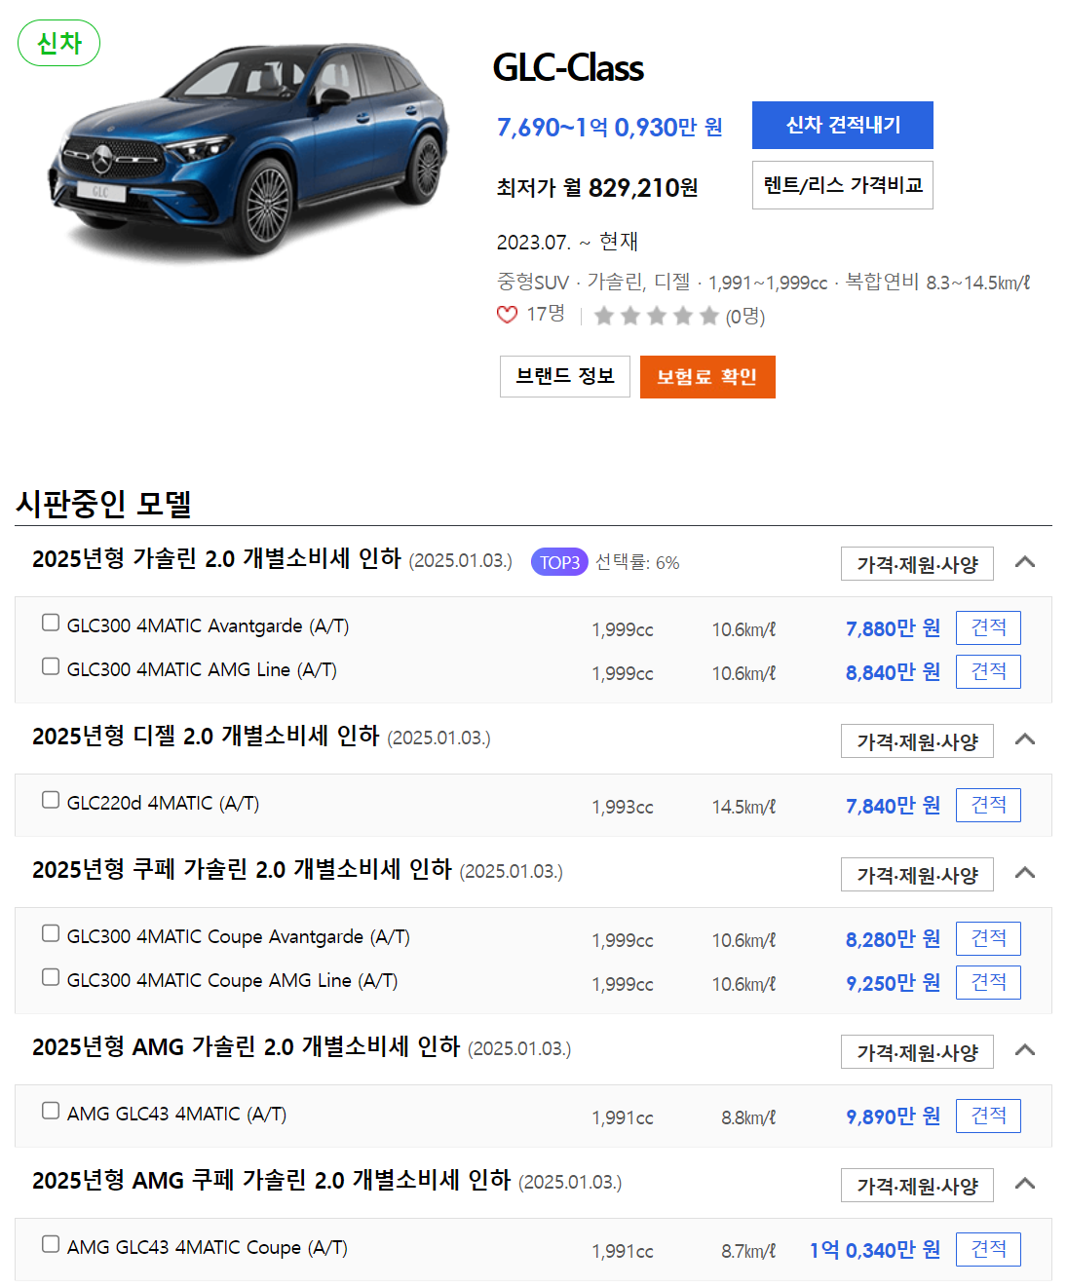Screen dimensions: 1067x1287
Task: Click GLC300 4MATIC Avantgarde (A/T) model name
Action: click(208, 626)
